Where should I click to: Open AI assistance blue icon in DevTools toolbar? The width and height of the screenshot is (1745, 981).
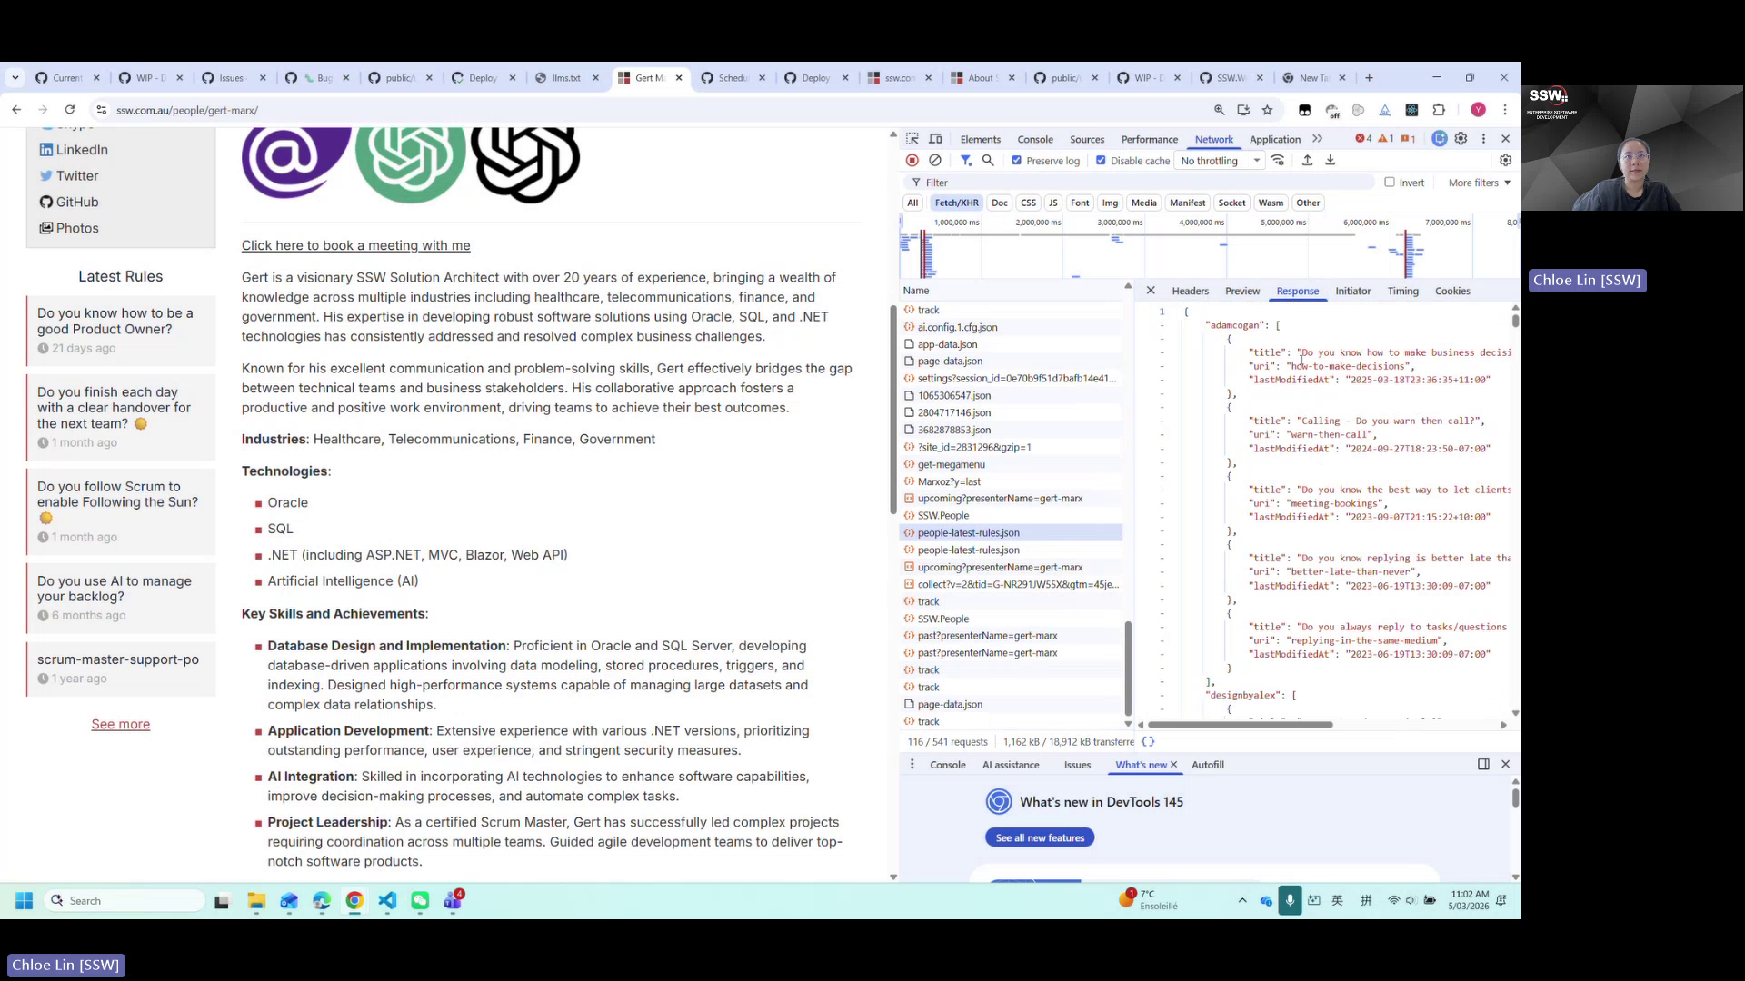click(1439, 139)
